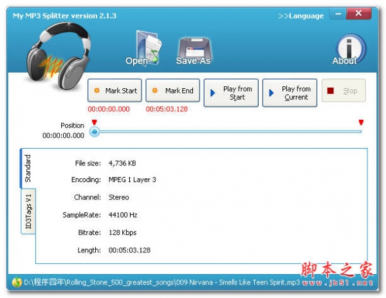Screen dimensions: 386x298
Task: Click the Mark End button
Action: coord(172,90)
